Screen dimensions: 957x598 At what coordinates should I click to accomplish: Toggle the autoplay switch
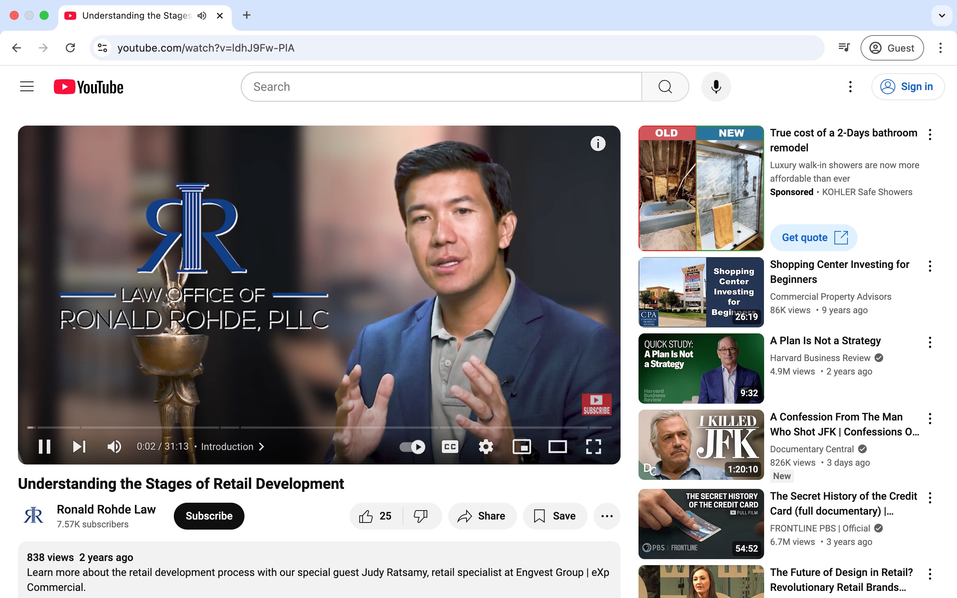412,447
